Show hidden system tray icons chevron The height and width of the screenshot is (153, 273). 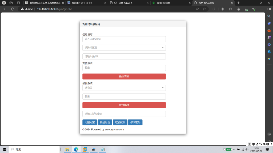[x=234, y=150]
